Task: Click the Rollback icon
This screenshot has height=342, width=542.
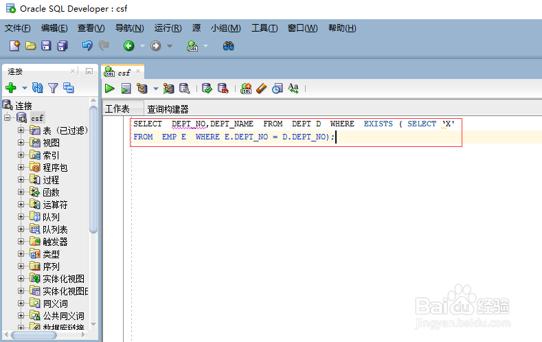Action: point(223,89)
